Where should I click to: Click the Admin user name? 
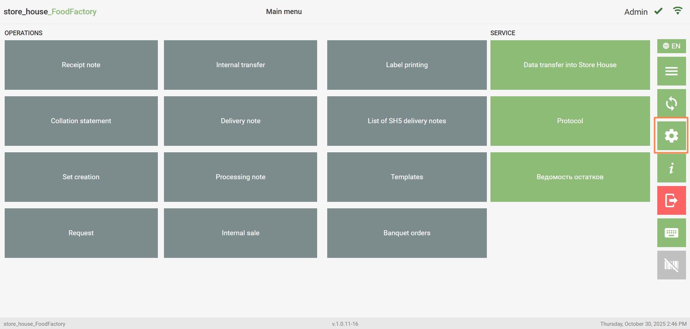pyautogui.click(x=635, y=12)
